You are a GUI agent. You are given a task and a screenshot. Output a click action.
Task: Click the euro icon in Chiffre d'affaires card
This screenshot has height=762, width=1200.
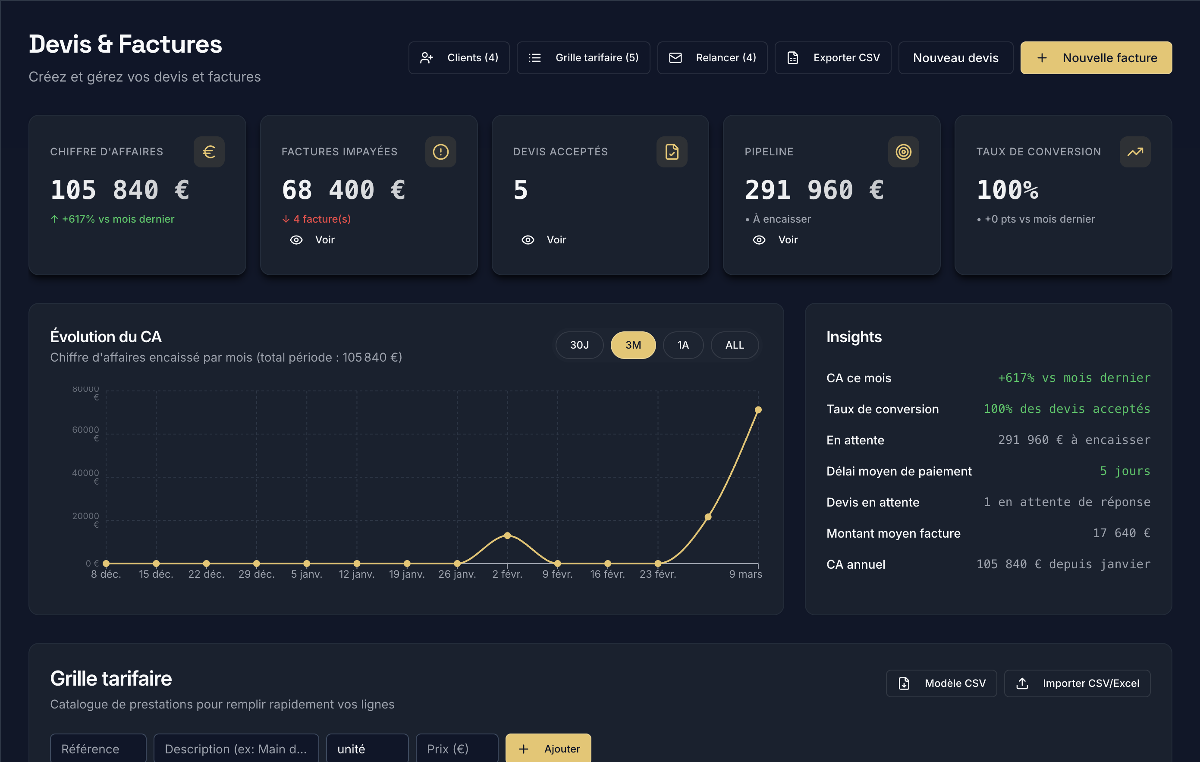(x=209, y=151)
